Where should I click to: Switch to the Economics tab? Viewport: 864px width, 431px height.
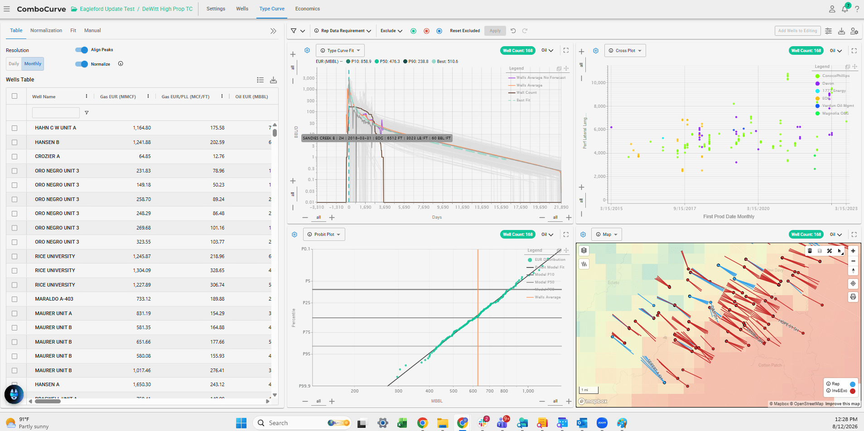[x=308, y=9]
